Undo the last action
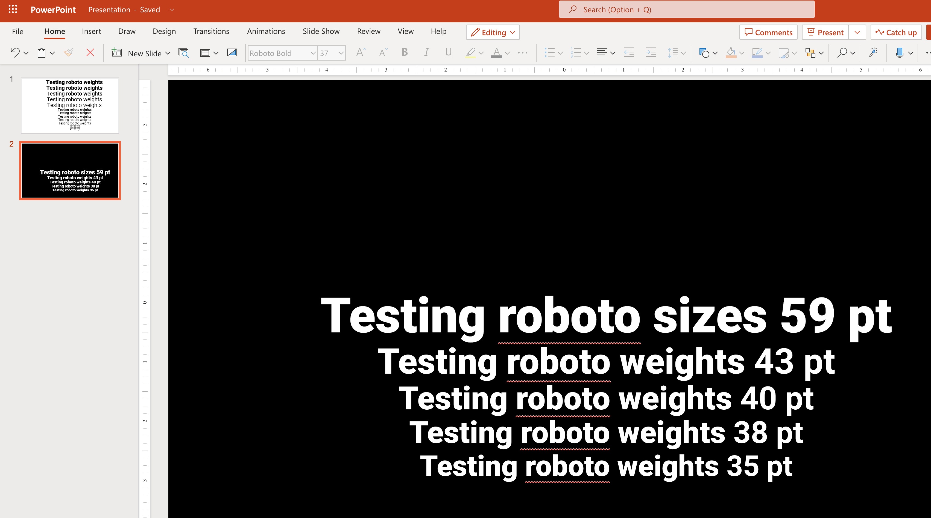Screen dimensions: 931x518 pyautogui.click(x=15, y=53)
